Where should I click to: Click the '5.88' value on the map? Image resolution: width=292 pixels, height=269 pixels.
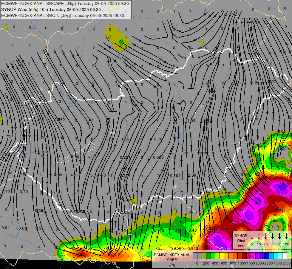208,120
